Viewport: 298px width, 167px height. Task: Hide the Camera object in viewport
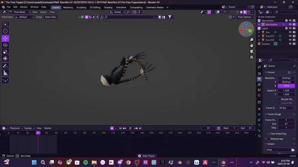click(x=290, y=44)
